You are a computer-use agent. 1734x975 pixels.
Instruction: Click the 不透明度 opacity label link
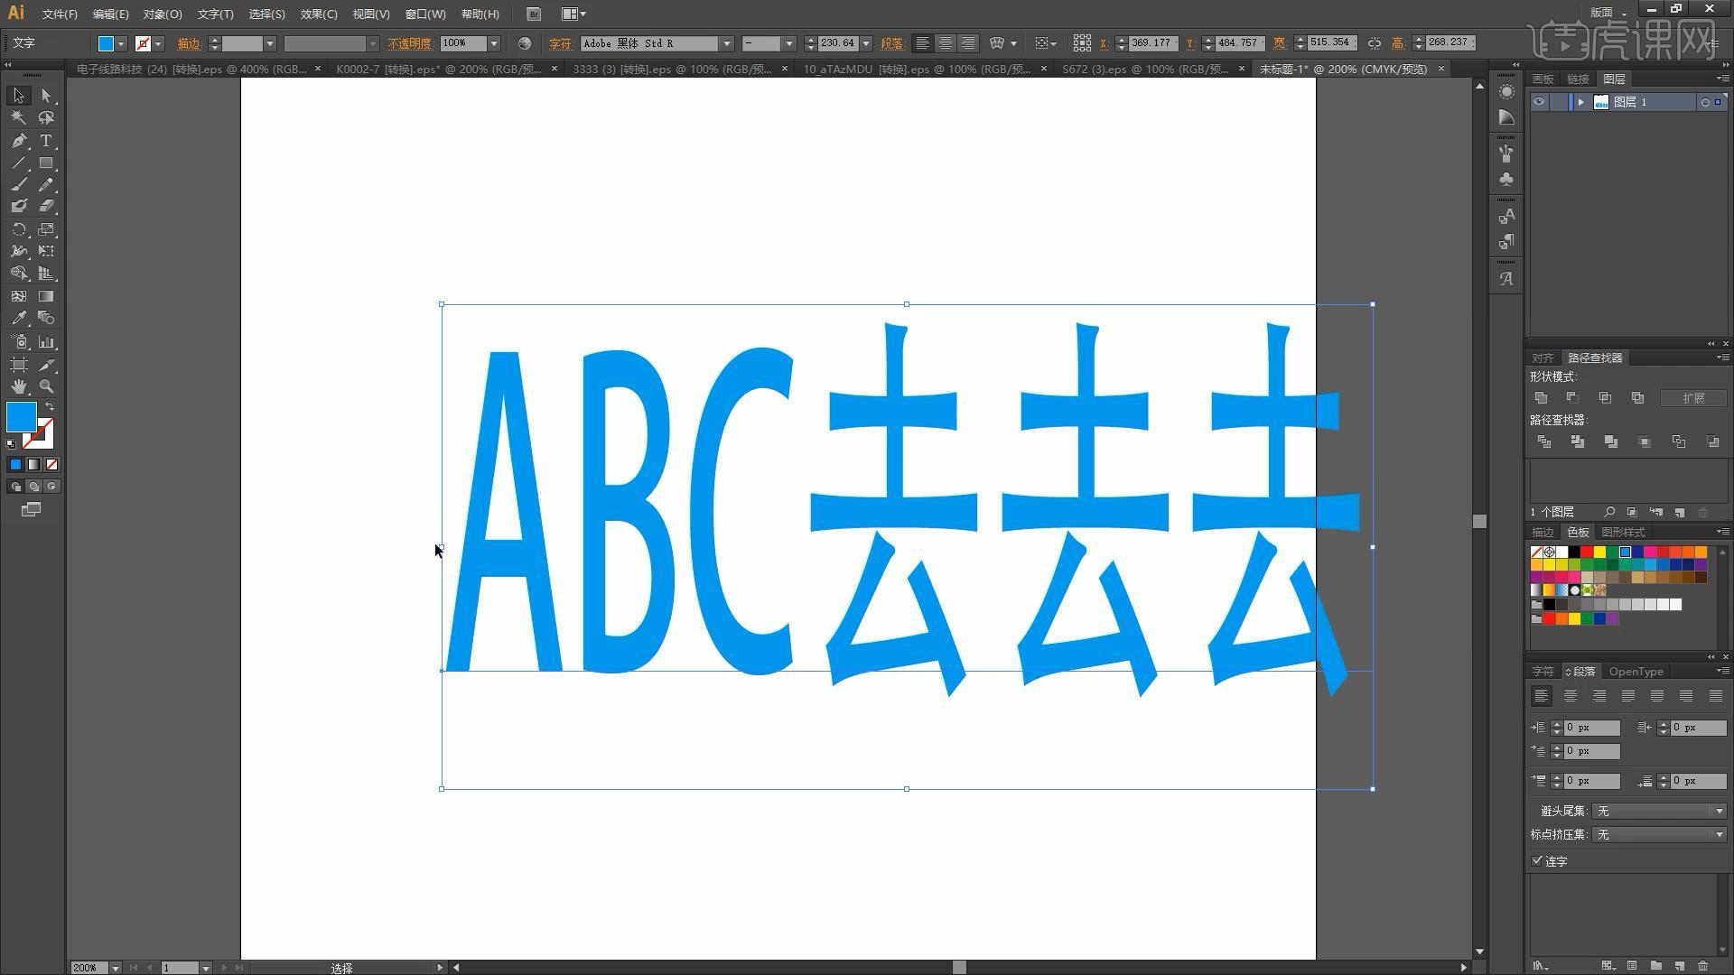point(410,43)
